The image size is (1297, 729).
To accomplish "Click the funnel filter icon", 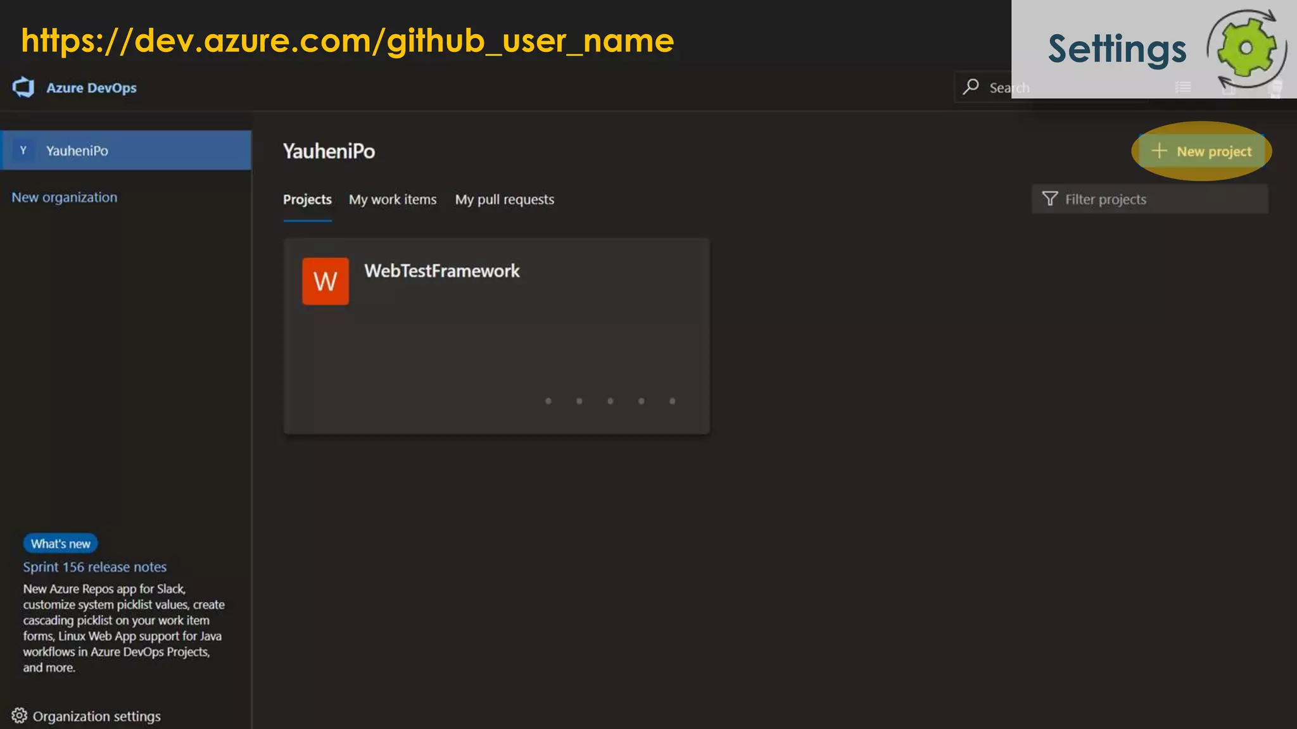I will (1050, 199).
